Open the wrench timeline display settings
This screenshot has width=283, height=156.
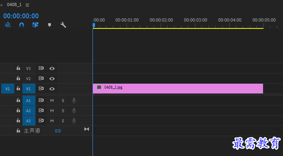[63, 25]
